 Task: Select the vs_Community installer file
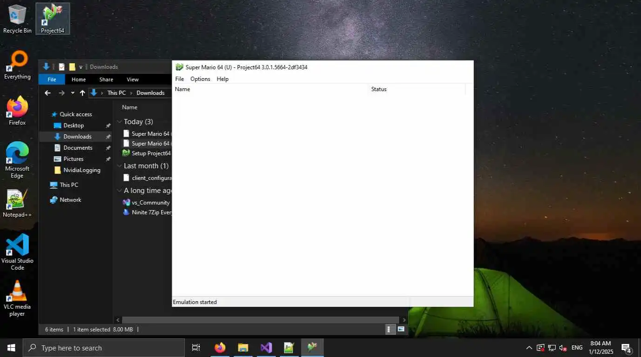[x=146, y=203]
